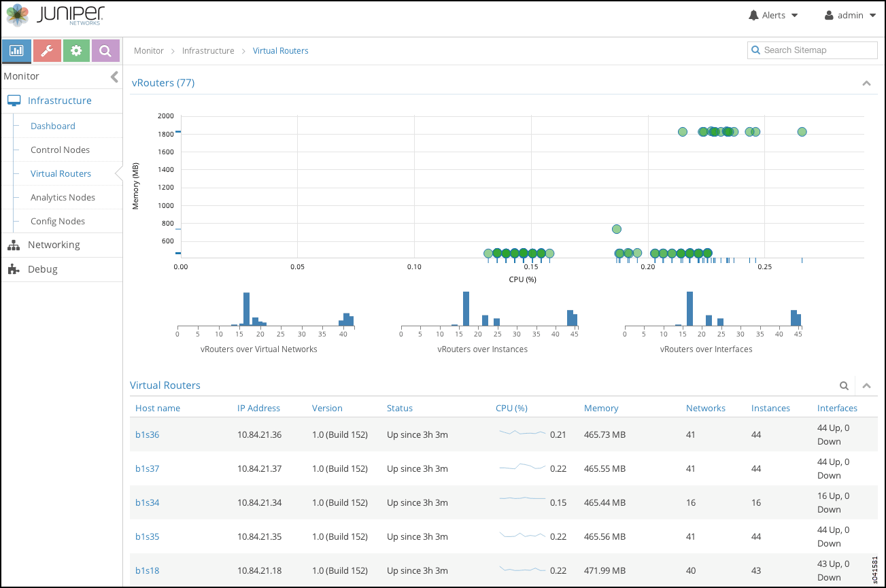Select the isolated 700 MB bubble on scatter chart
This screenshot has width=886, height=588.
617,229
